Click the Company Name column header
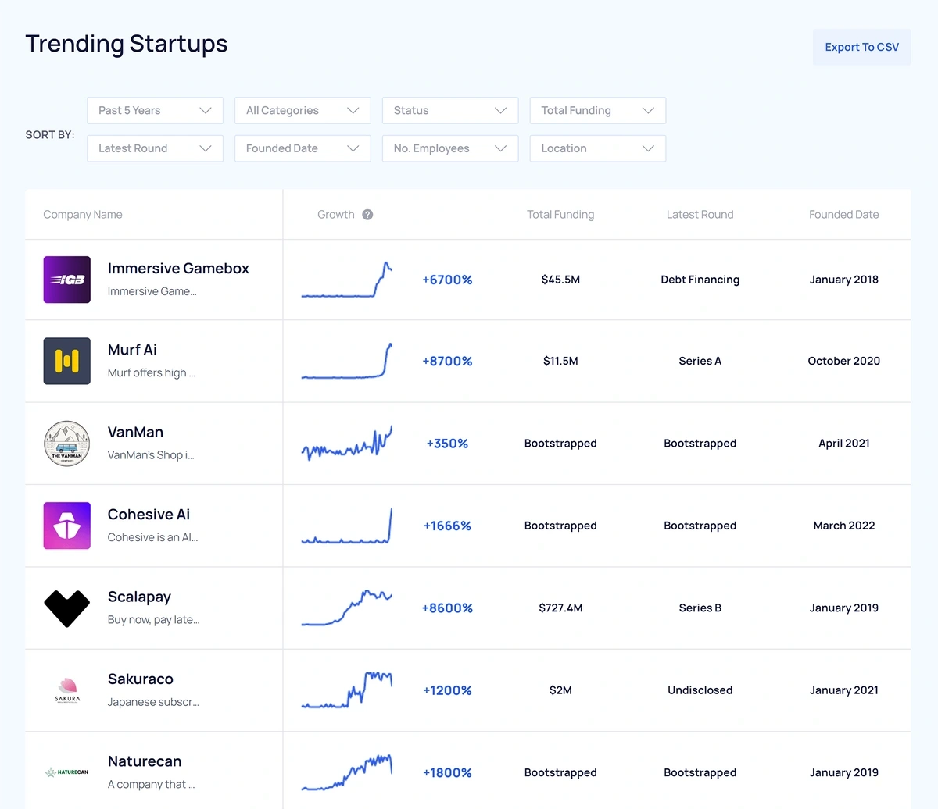 click(83, 215)
